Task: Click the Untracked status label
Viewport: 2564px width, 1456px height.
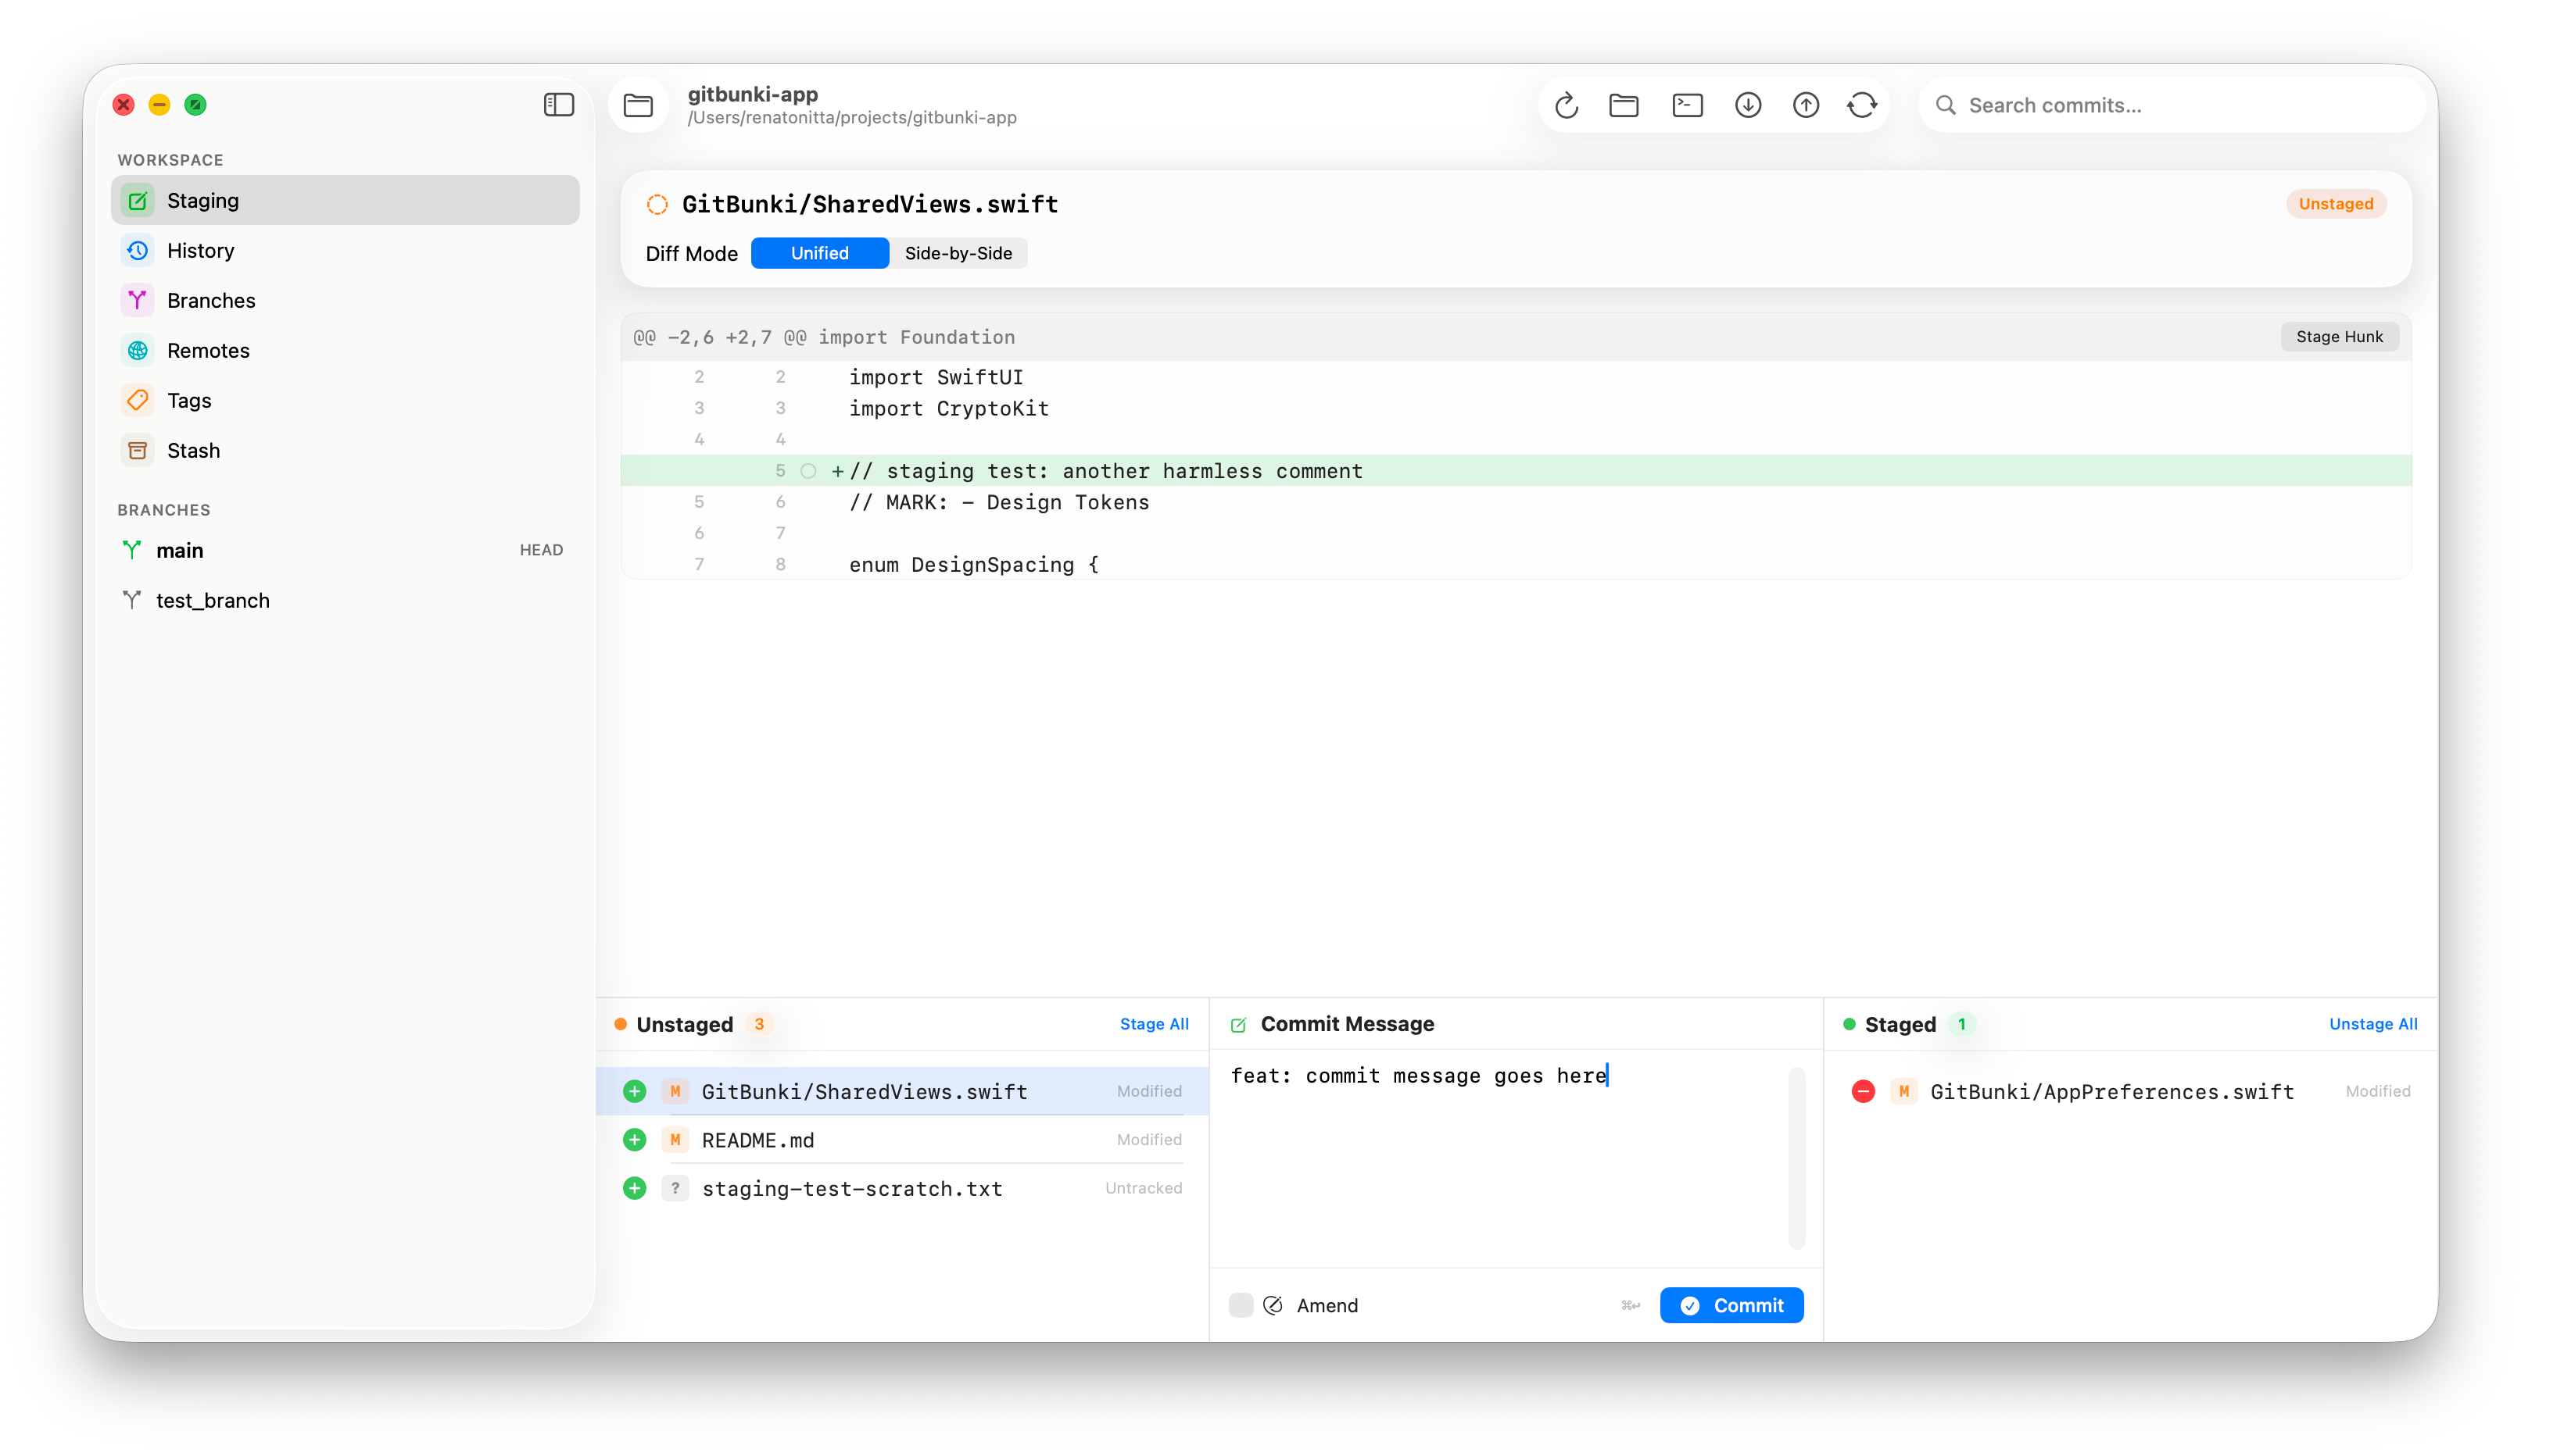Action: pyautogui.click(x=1143, y=1188)
